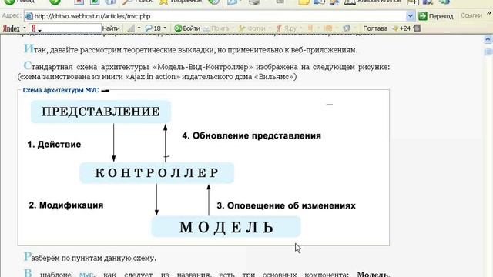Open the Yandex logo menu on toolbar
The height and width of the screenshot is (277, 493).
pos(14,28)
